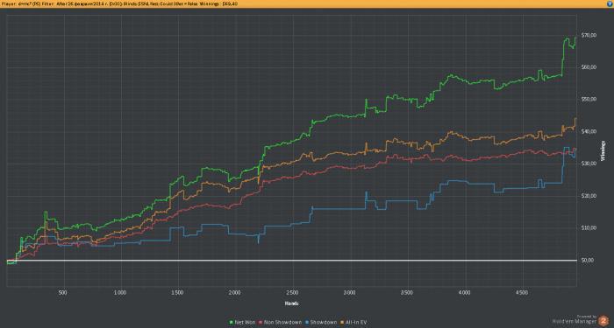The image size is (614, 328).
Task: Hide the Non Showdown series label
Action: (x=282, y=323)
